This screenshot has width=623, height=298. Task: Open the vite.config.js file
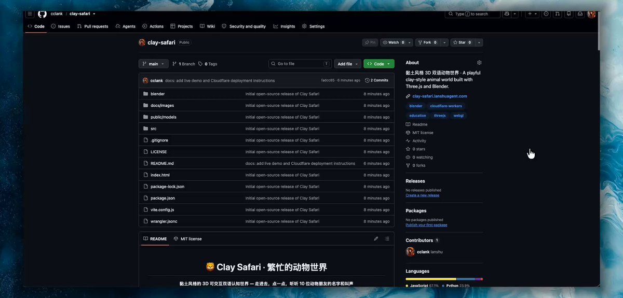pos(162,210)
